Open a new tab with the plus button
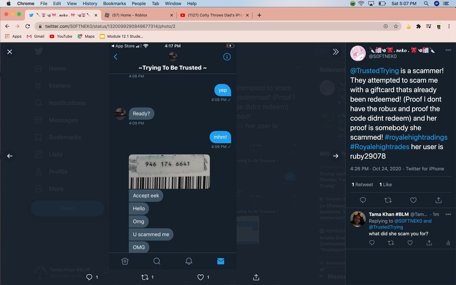Screen dimensions: 456x285 [x=259, y=15]
